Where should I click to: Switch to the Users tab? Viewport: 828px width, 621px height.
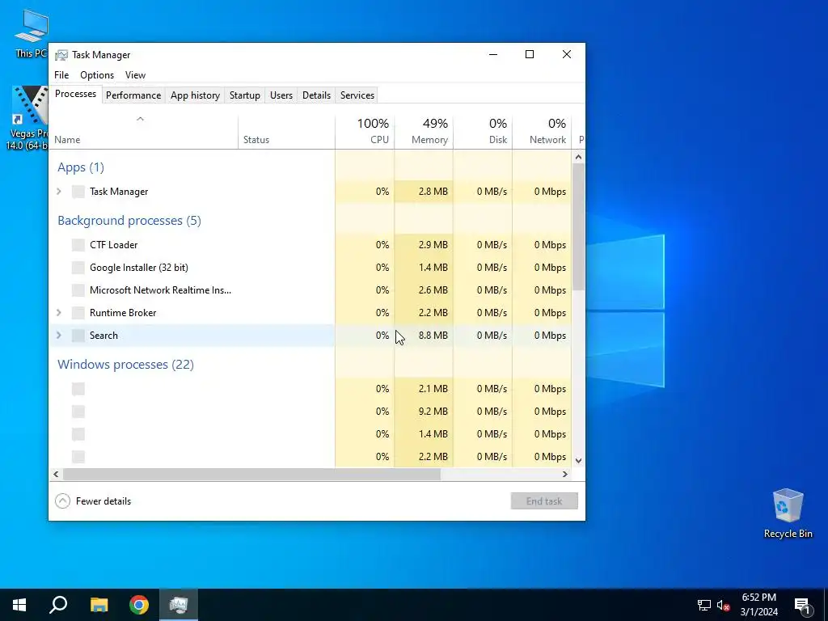281,95
